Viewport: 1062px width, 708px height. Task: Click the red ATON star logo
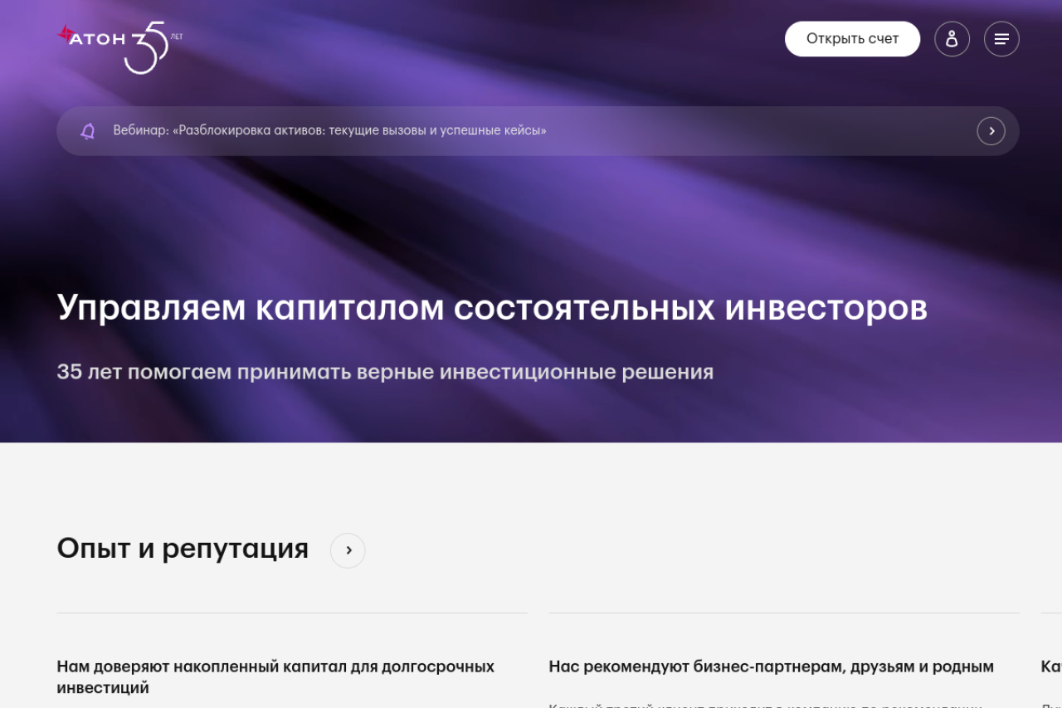coord(66,34)
